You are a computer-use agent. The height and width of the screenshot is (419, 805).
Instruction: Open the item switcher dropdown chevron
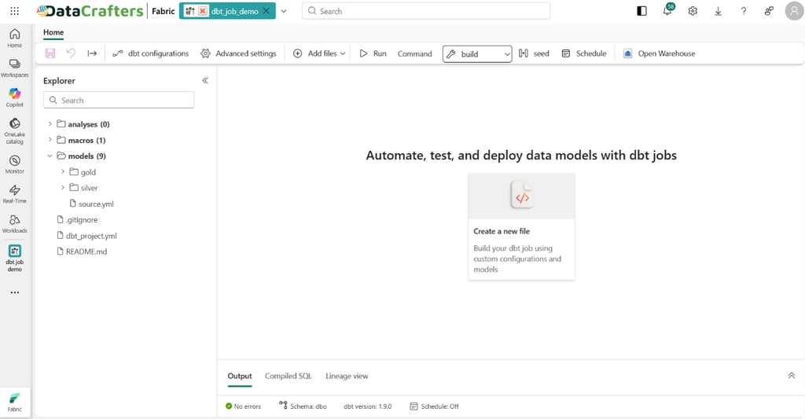pos(283,11)
